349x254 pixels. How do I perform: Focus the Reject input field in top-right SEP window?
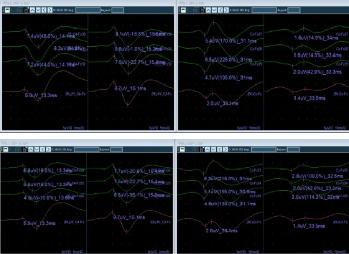coord(294,10)
